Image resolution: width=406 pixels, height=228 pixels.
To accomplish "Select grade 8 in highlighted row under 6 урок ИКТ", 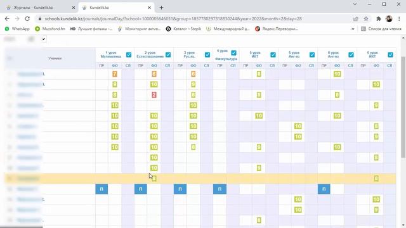I will tap(376, 179).
